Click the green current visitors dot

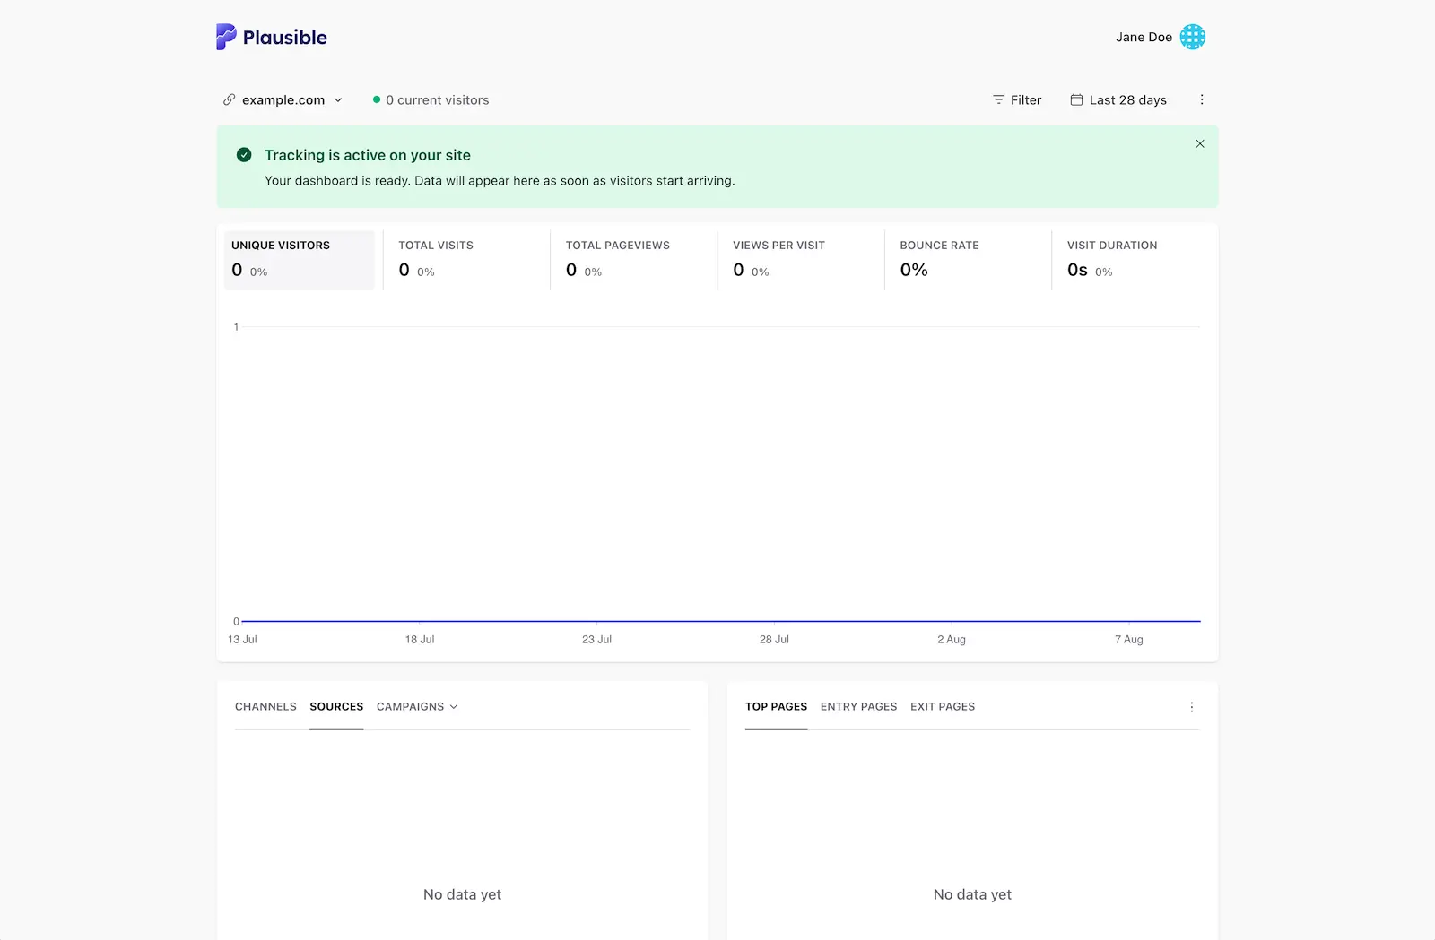click(x=377, y=99)
